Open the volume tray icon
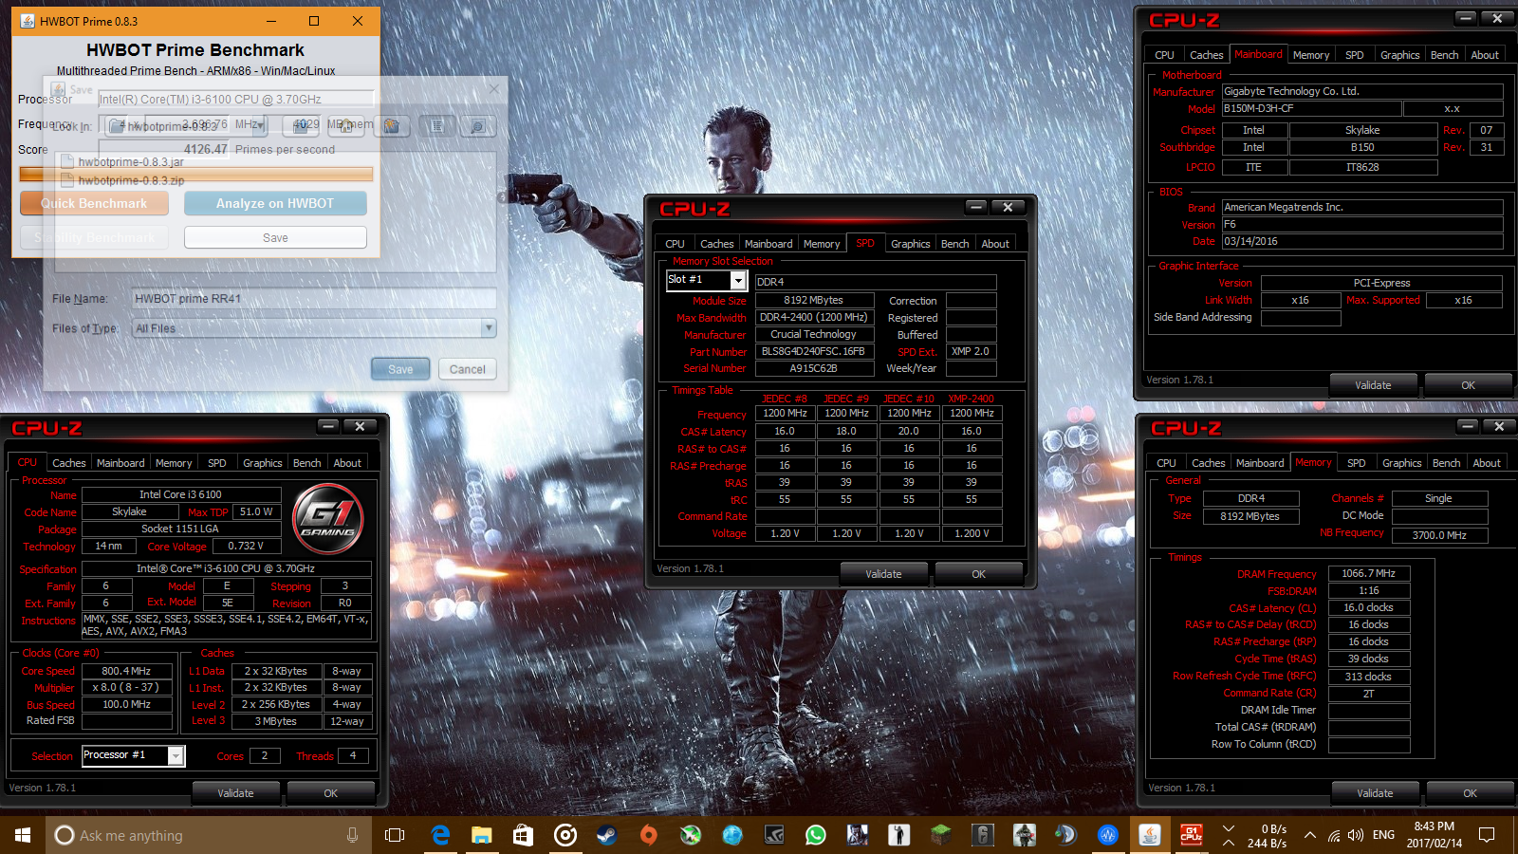This screenshot has width=1518, height=854. pyautogui.click(x=1356, y=835)
